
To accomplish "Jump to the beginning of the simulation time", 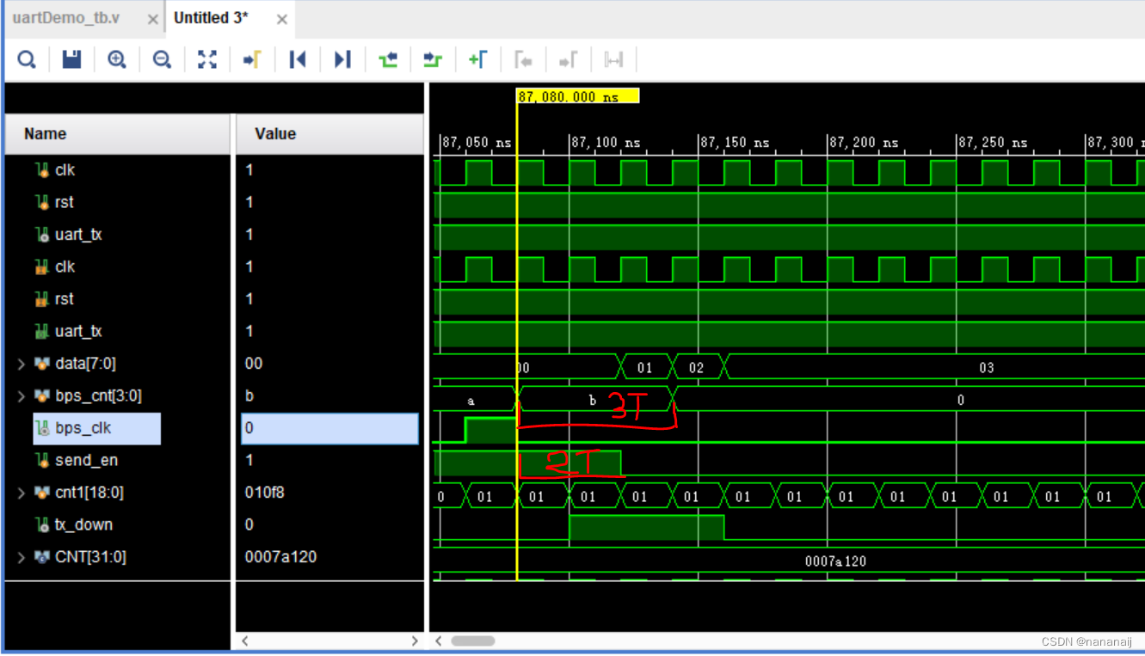I will pos(298,59).
